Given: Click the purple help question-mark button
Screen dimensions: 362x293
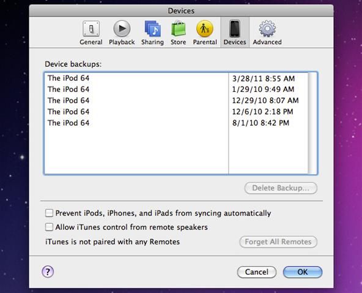Looking at the screenshot, I should tap(48, 272).
